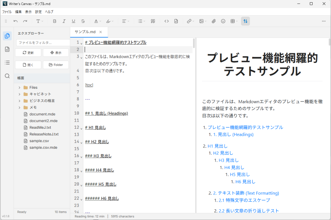The width and height of the screenshot is (331, 220).
Task: Select document.mde in the file tree
Action: [42, 114]
